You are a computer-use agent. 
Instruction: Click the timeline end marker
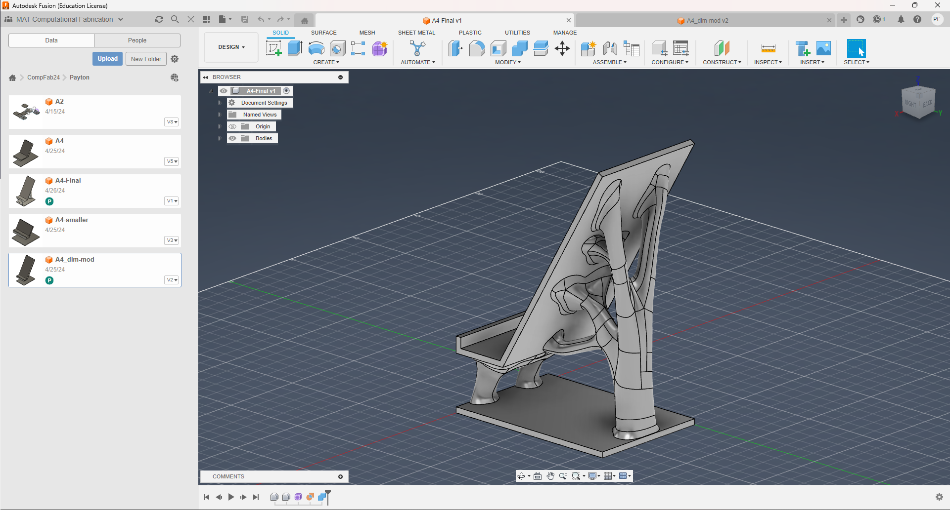click(327, 497)
